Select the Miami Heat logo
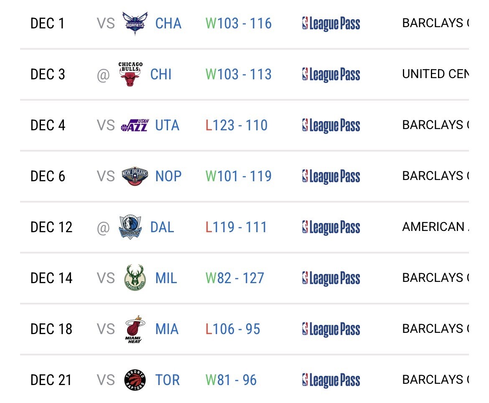Image resolution: width=489 pixels, height=403 pixels. click(x=135, y=329)
